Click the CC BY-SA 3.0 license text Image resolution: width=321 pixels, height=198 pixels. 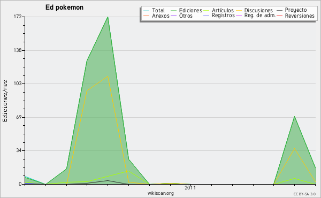coord(304,194)
